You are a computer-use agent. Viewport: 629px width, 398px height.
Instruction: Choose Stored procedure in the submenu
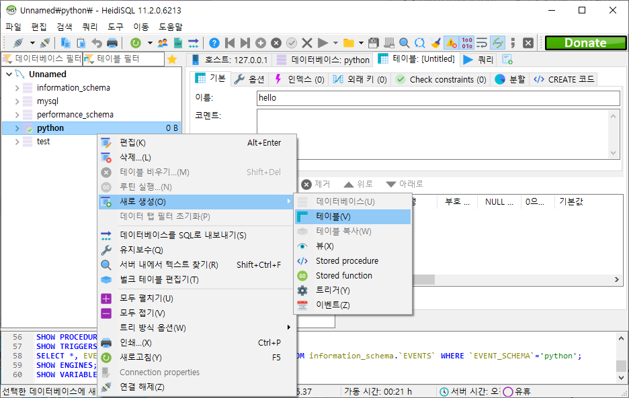(x=353, y=261)
